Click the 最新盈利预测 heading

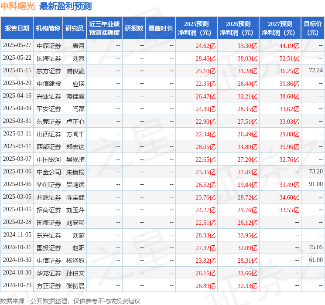[x=65, y=6]
